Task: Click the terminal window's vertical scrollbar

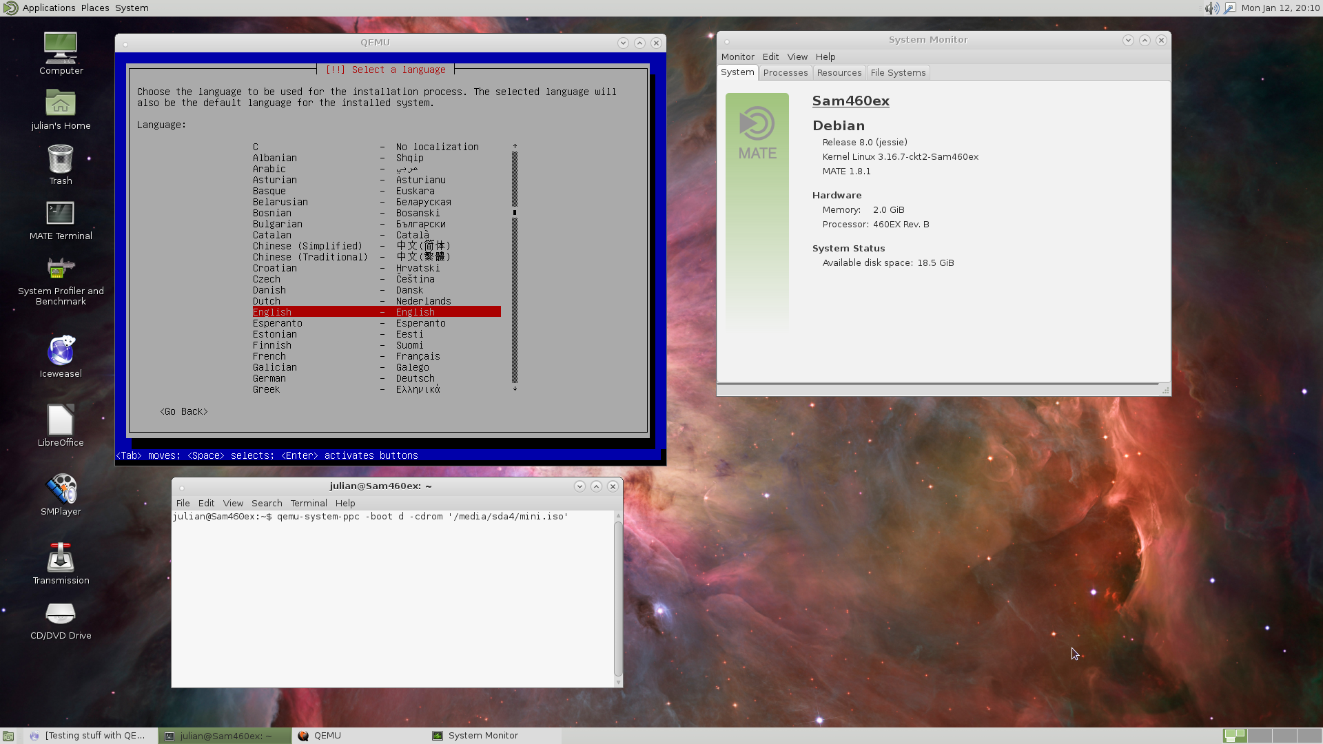Action: click(618, 598)
